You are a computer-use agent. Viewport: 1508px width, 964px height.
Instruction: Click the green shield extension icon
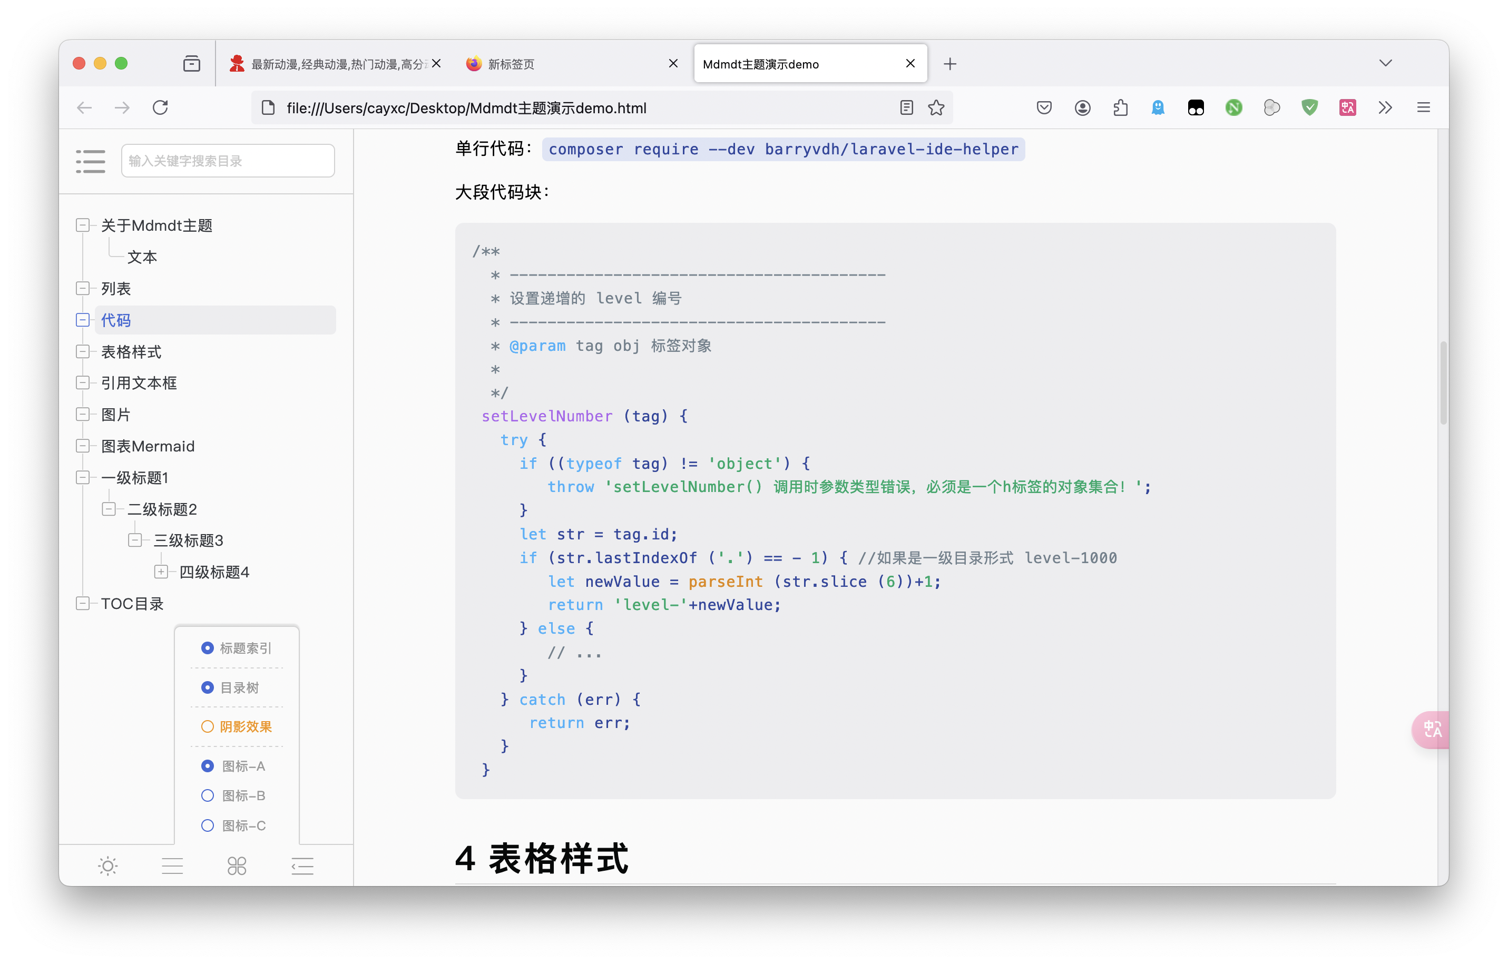tap(1309, 107)
